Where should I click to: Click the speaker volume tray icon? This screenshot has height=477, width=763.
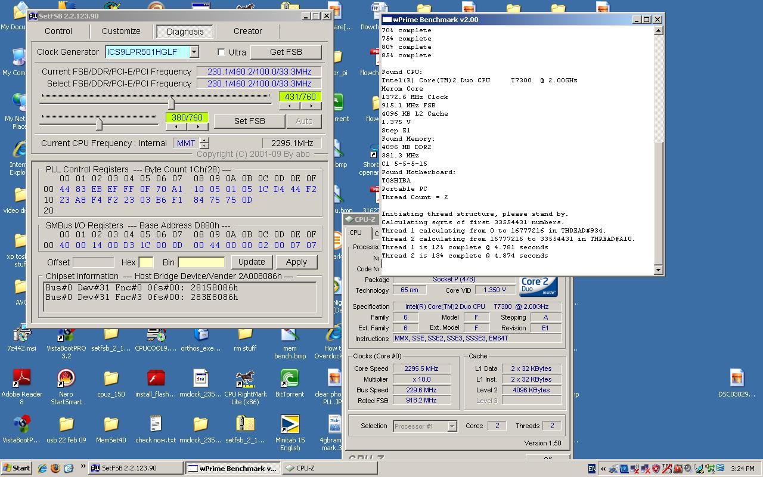point(688,468)
